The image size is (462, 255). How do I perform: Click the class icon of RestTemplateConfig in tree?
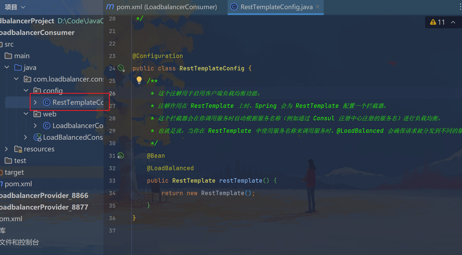pos(46,102)
